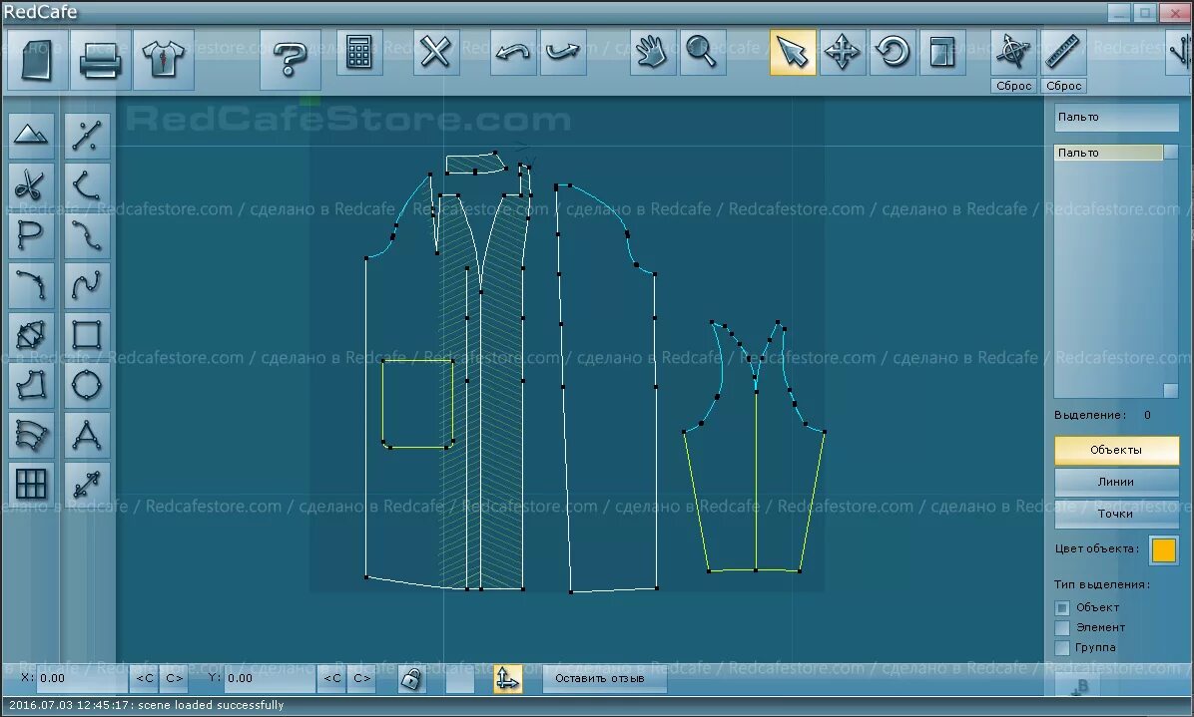1194x717 pixels.
Task: Toggle the highlighted axes icon
Action: pos(507,678)
